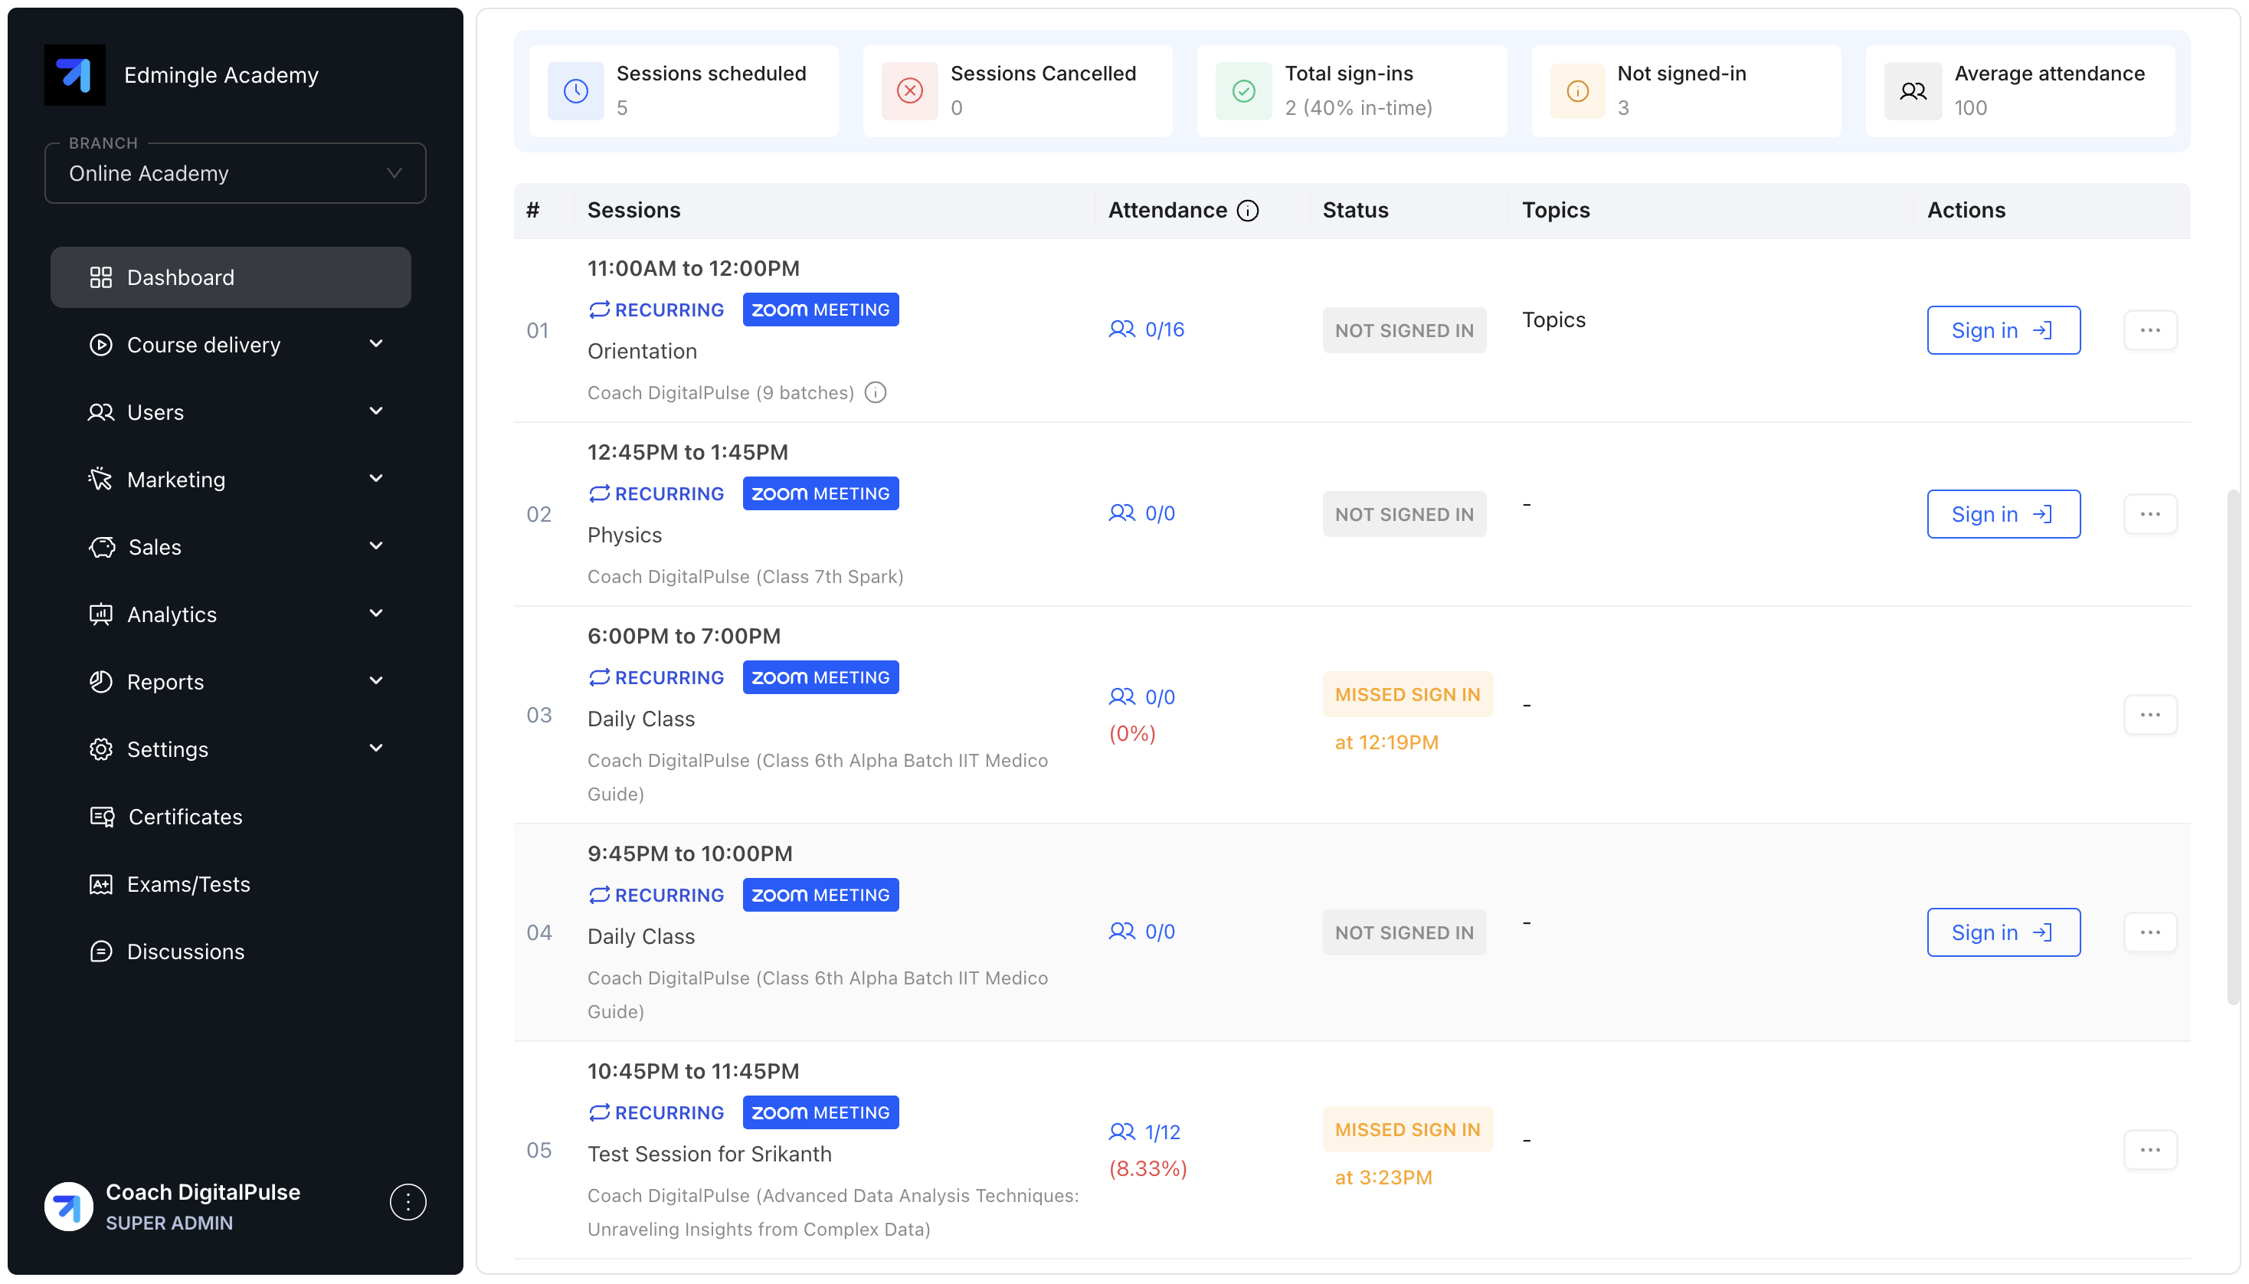Click the Not signed-in warning icon

(x=1577, y=91)
